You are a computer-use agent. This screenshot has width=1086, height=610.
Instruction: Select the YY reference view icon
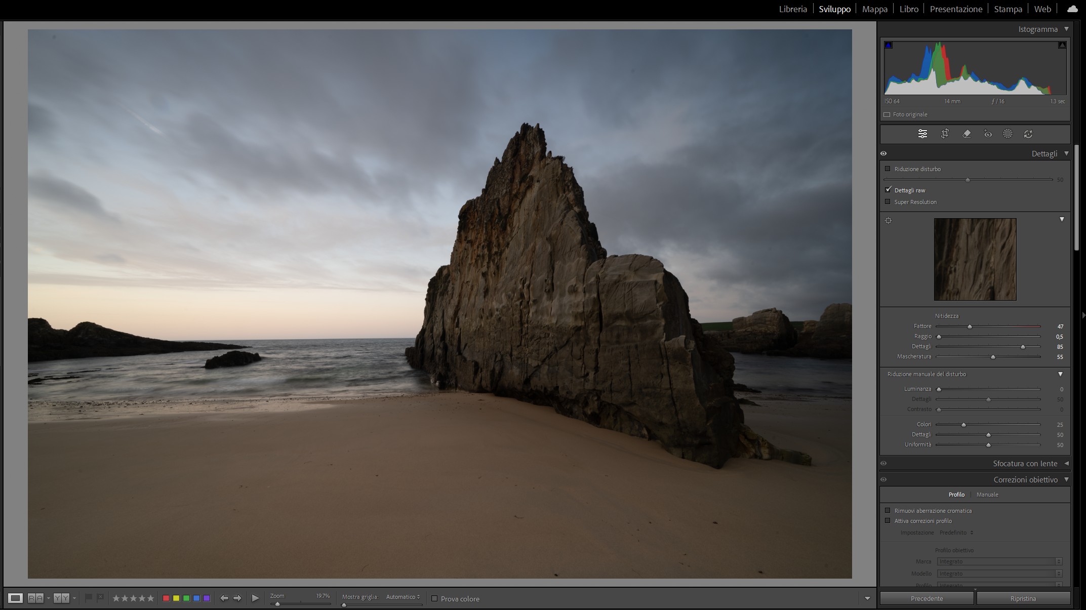pos(61,598)
